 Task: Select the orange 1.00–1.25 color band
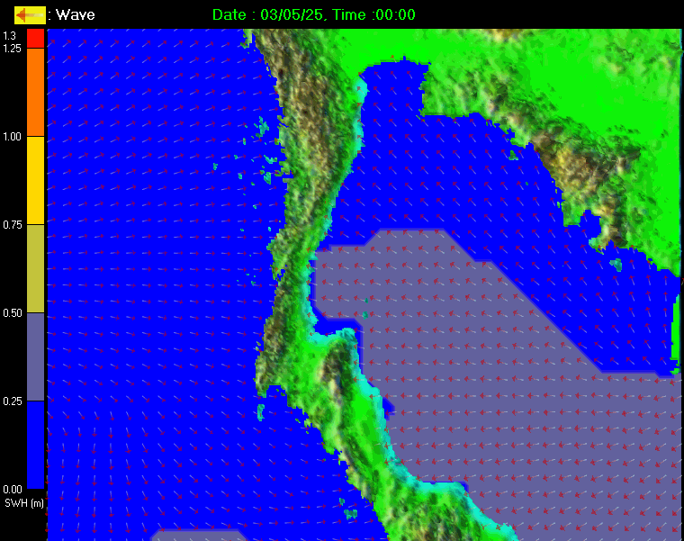(x=36, y=92)
